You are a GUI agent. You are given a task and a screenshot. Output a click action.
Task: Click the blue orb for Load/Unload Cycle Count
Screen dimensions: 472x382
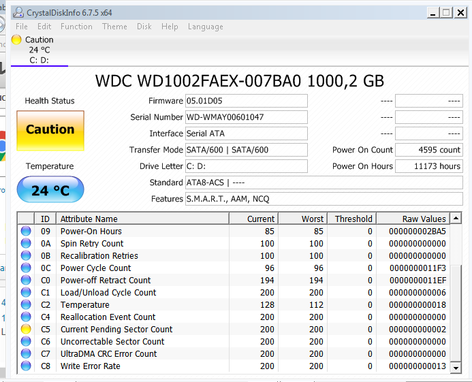point(26,292)
